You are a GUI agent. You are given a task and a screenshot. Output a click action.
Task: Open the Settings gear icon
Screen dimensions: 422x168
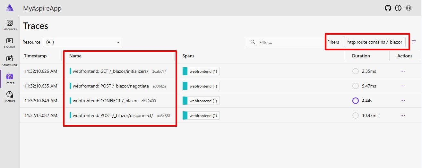point(409,8)
